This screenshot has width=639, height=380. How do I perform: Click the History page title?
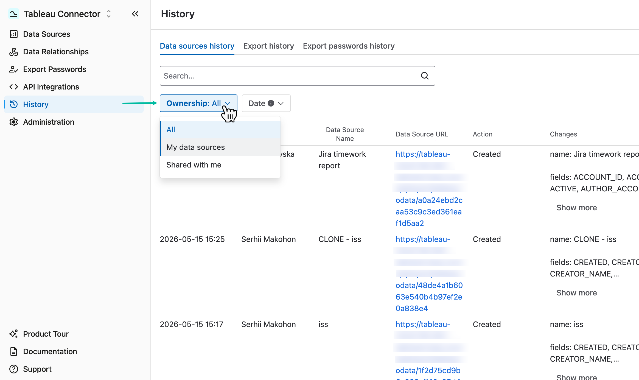[178, 14]
